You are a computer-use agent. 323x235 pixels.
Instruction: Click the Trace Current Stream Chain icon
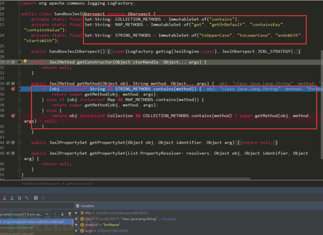click(x=43, y=198)
